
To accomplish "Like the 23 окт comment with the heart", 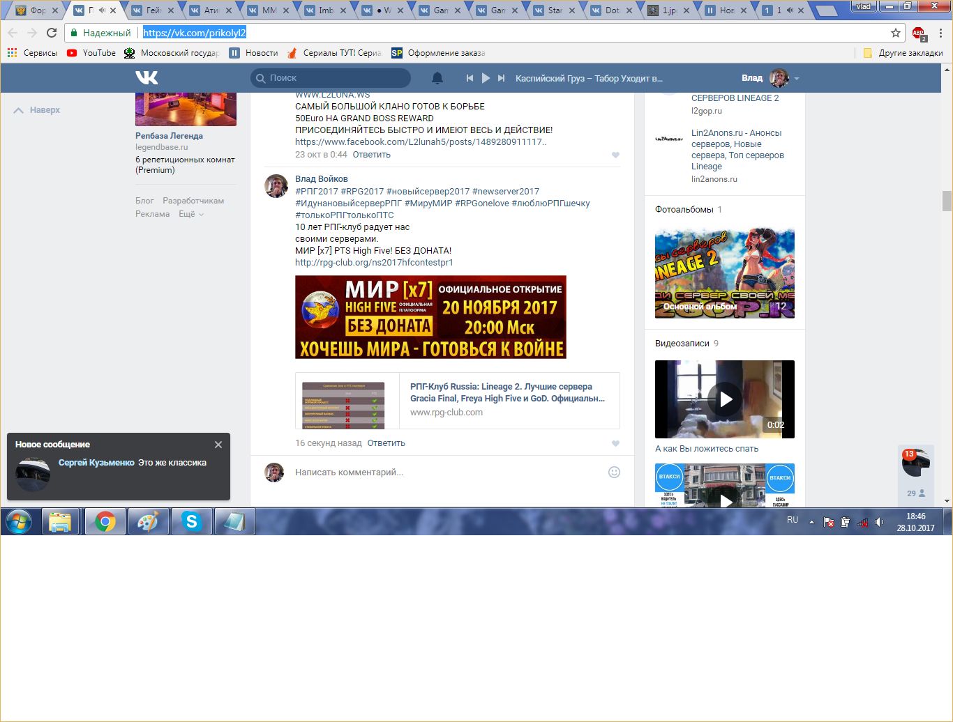I will pos(615,155).
